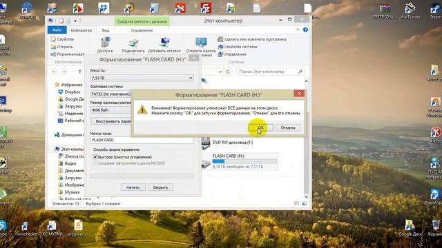Open the Ёмкость capacity dropdown

[142, 78]
